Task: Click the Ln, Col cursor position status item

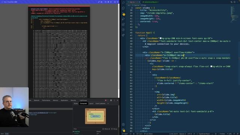Action: 173,134
